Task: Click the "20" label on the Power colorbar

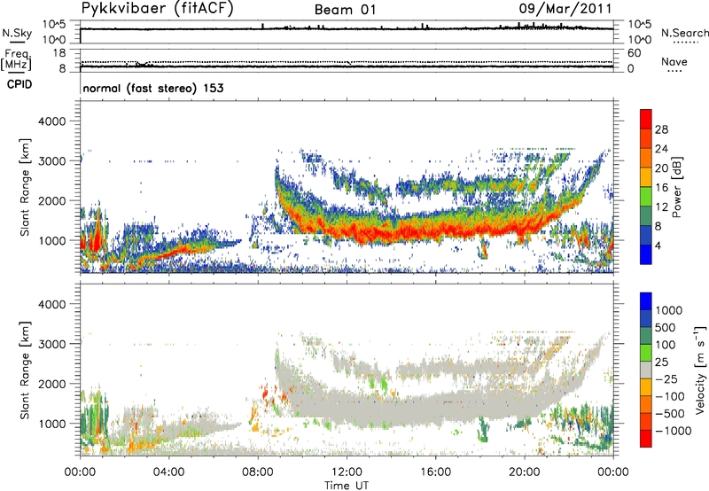Action: click(661, 168)
